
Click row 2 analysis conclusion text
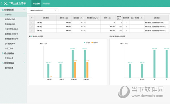coord(155,27)
